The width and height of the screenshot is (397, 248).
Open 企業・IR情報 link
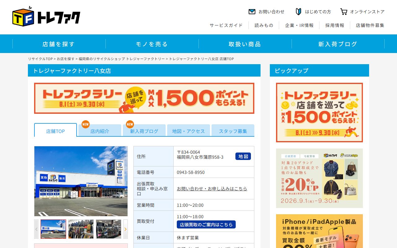pyautogui.click(x=299, y=25)
